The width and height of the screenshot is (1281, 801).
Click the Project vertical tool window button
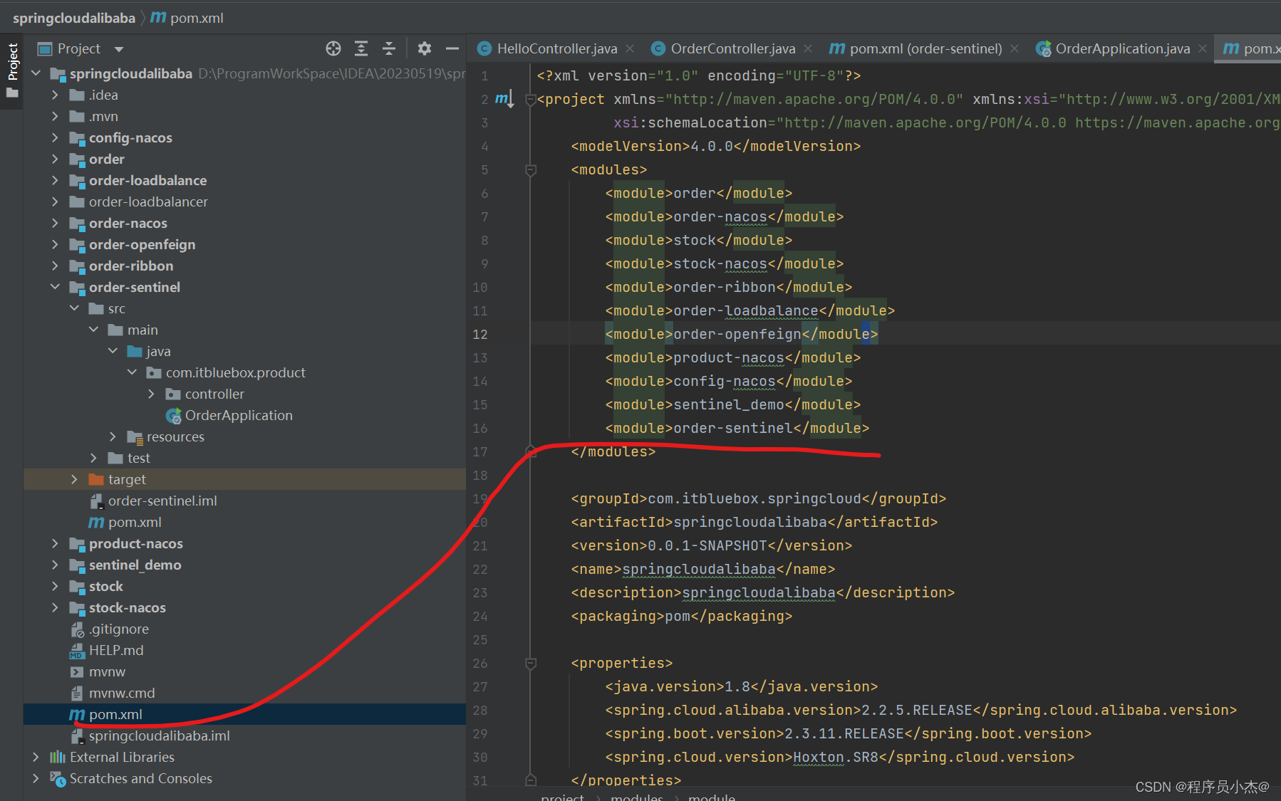point(12,70)
